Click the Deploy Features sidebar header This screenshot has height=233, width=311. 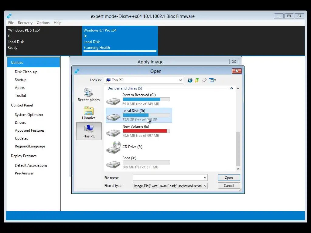[24, 156]
